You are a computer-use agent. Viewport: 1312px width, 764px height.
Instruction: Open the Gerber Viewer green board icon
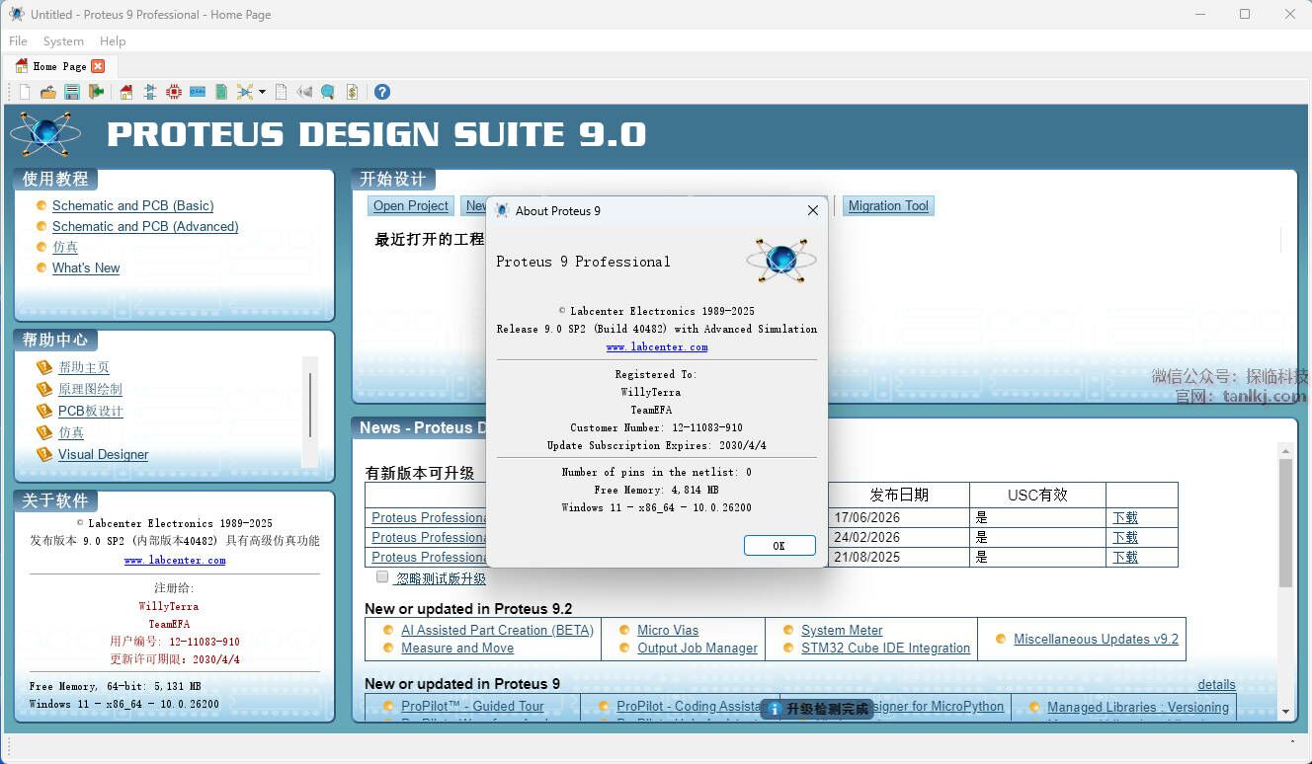click(221, 92)
